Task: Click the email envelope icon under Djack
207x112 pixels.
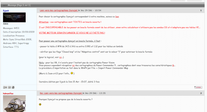Action: tap(9, 87)
